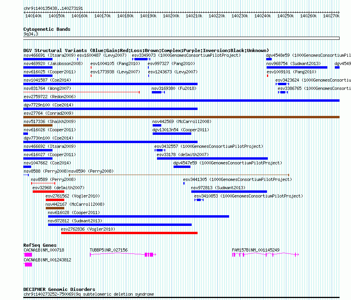Open CACNA1B|NM_000718 gene label

(x=44, y=250)
